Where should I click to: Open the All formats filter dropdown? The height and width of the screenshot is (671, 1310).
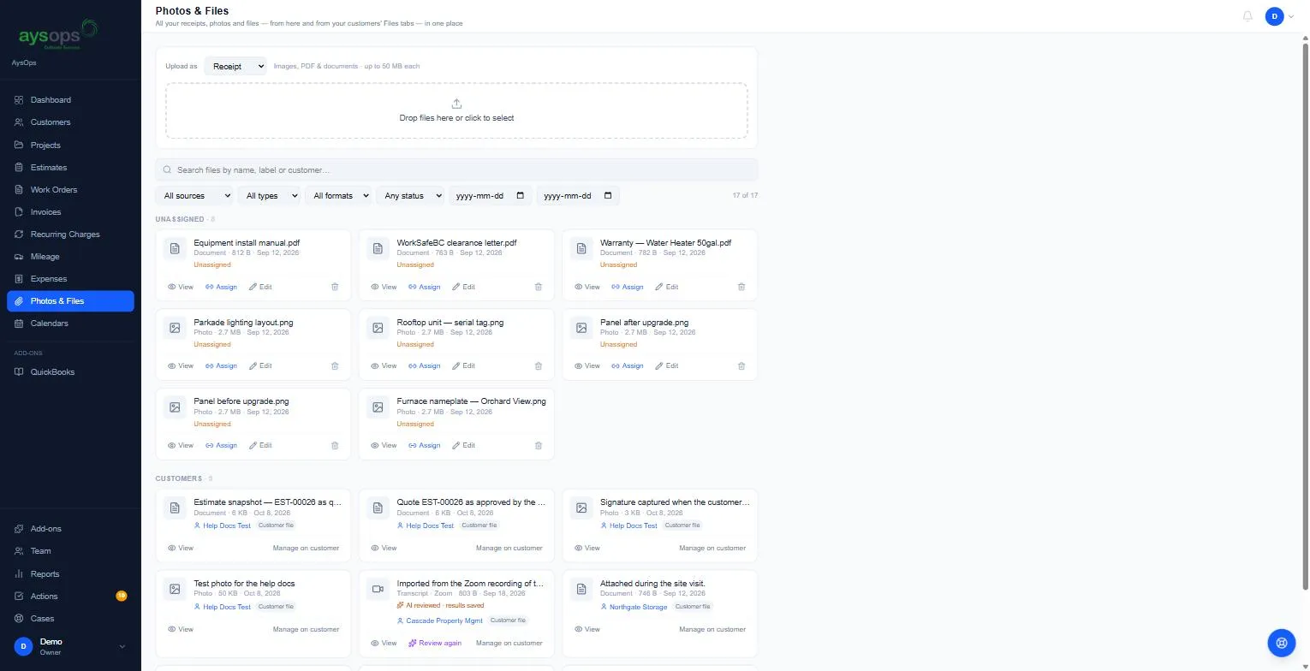[x=339, y=196]
